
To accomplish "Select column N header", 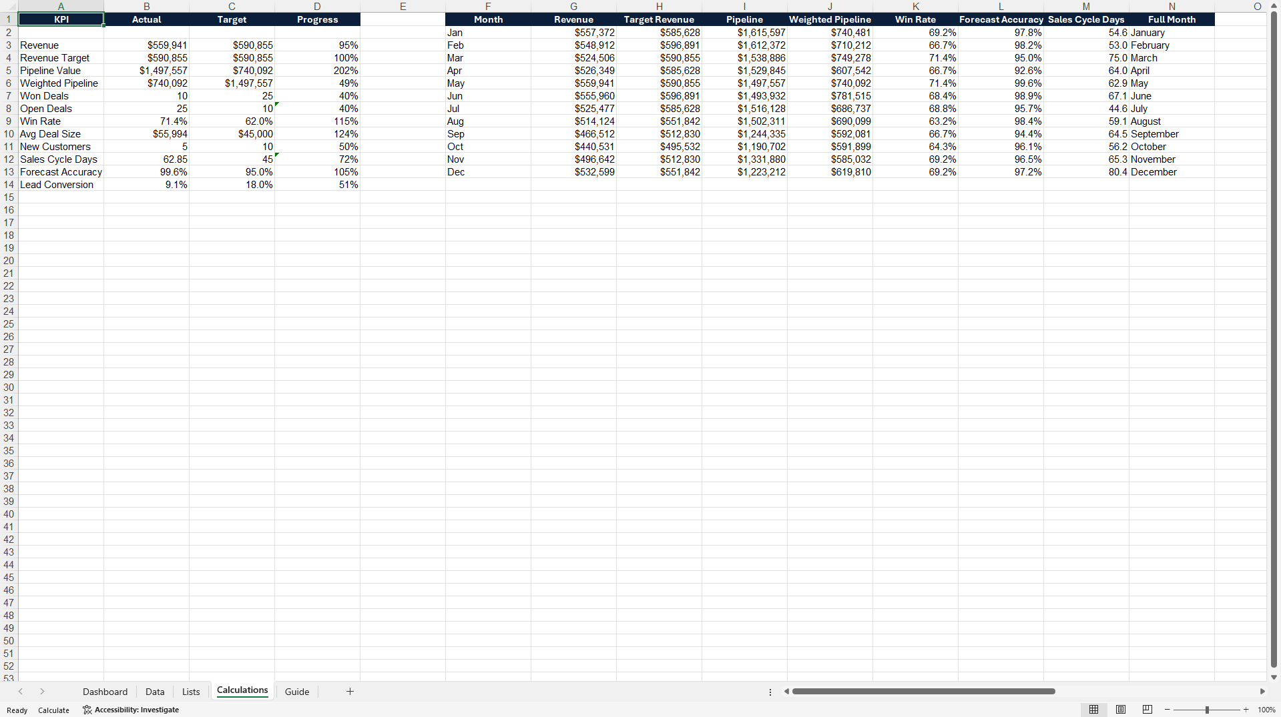I will [x=1172, y=7].
